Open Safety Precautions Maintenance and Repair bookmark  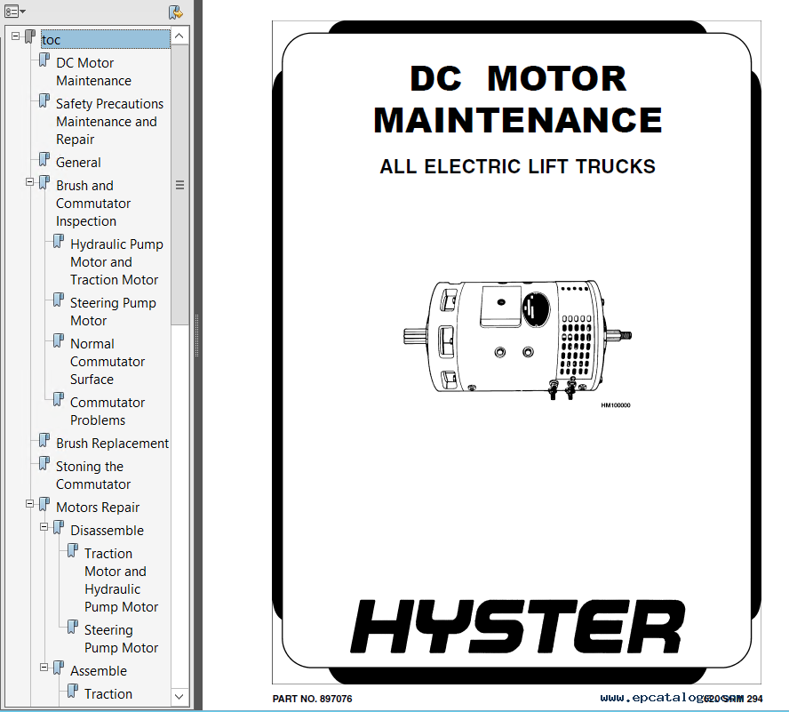click(109, 122)
